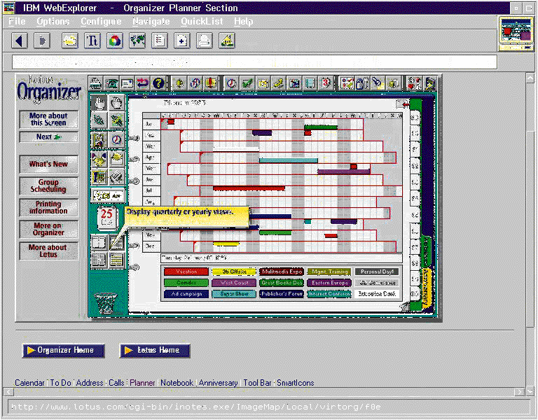538x420 pixels.
Task: Open the Help menu
Action: (x=243, y=21)
